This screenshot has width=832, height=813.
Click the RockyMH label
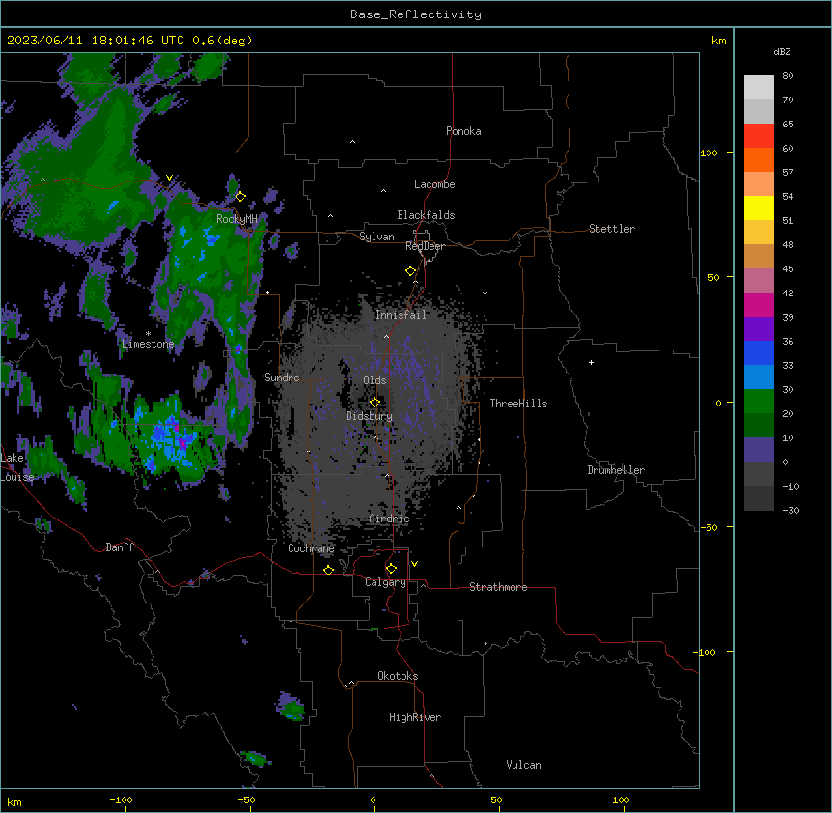[x=236, y=219]
